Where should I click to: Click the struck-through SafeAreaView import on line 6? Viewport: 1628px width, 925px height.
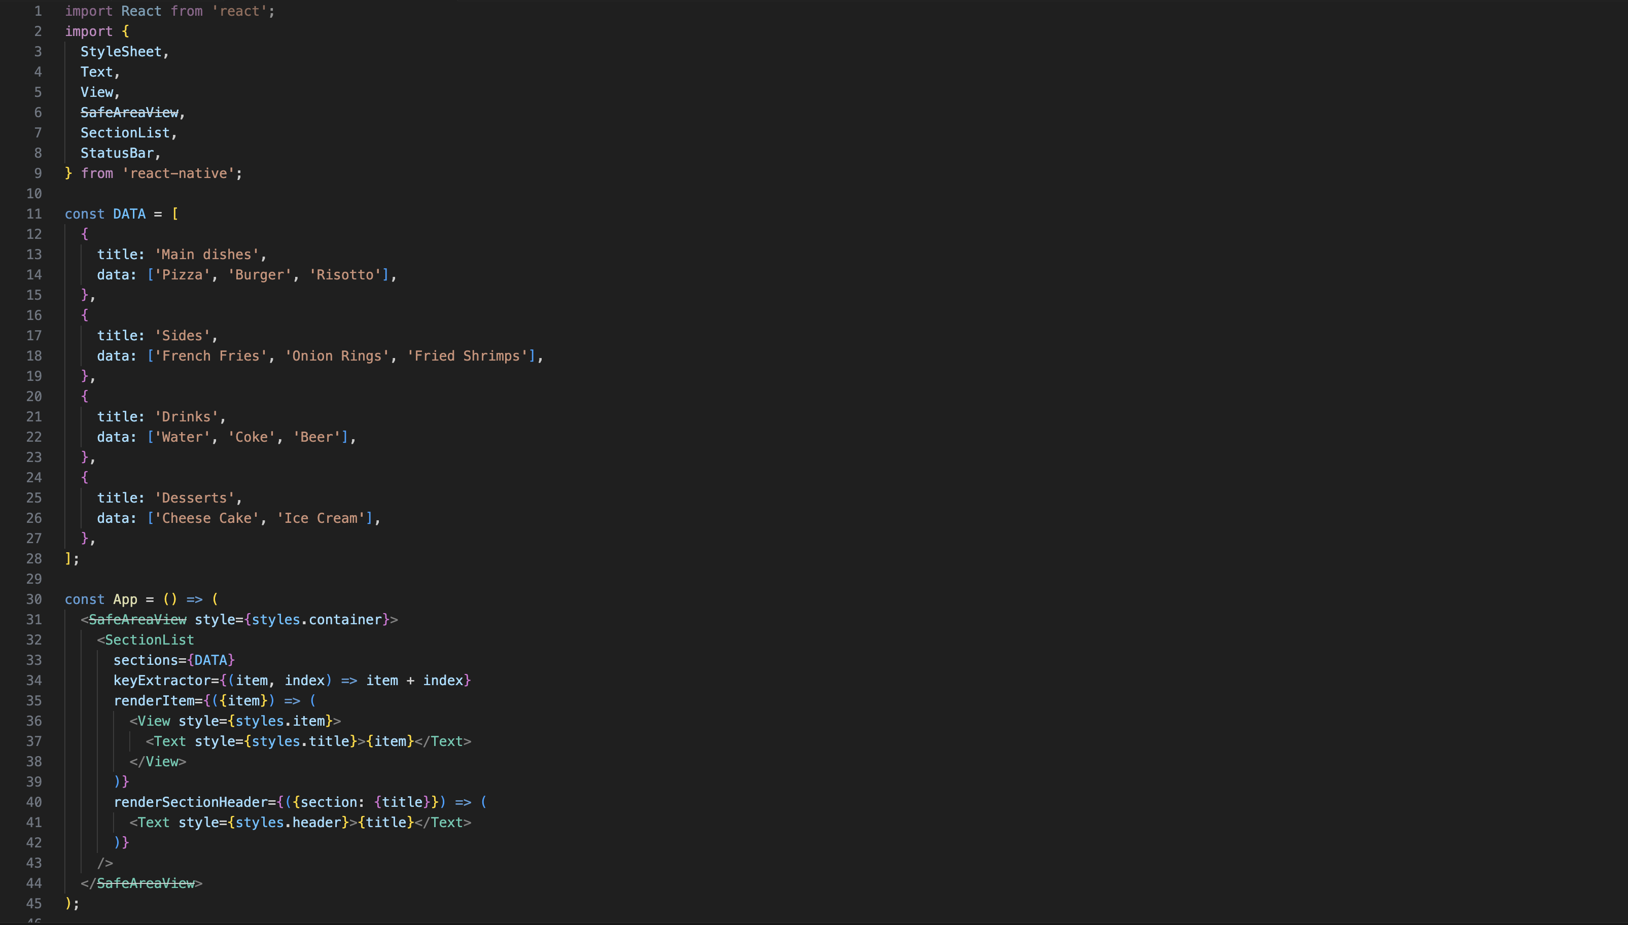(129, 113)
